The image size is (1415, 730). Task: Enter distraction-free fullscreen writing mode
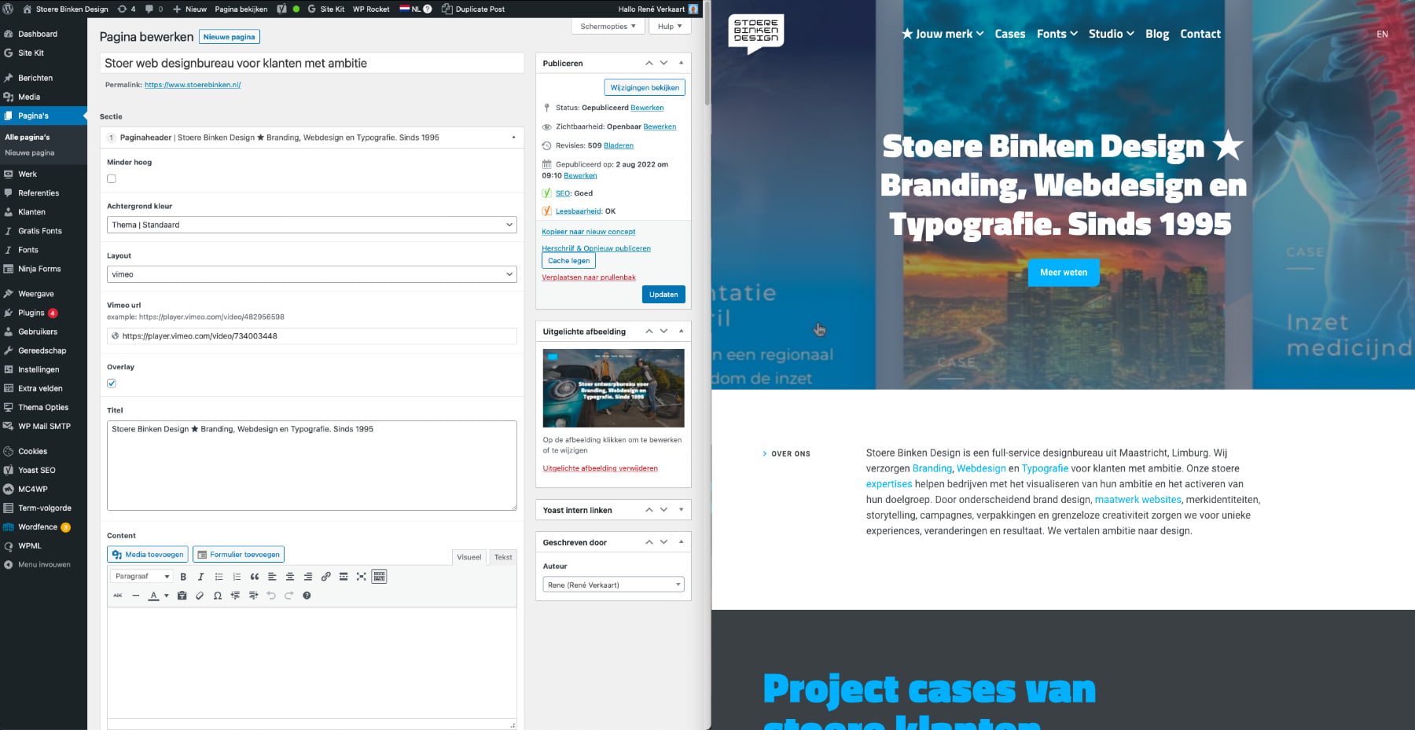(362, 577)
